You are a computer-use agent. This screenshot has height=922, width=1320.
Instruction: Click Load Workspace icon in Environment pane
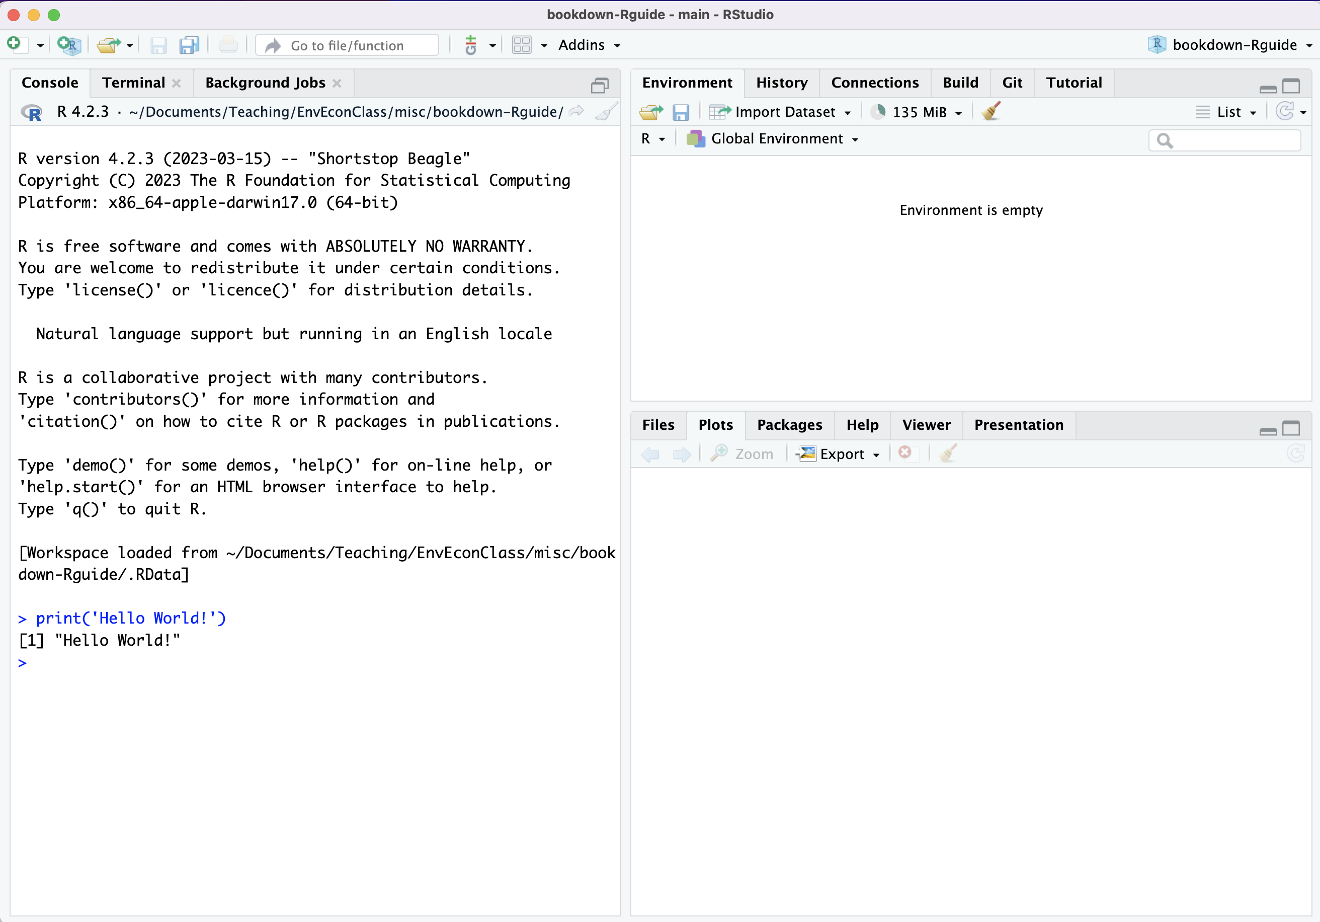(x=651, y=112)
